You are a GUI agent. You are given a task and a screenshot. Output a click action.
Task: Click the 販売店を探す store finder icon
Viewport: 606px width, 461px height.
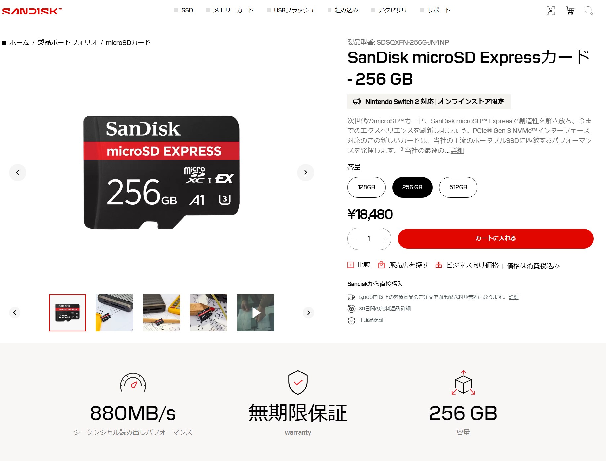click(381, 265)
